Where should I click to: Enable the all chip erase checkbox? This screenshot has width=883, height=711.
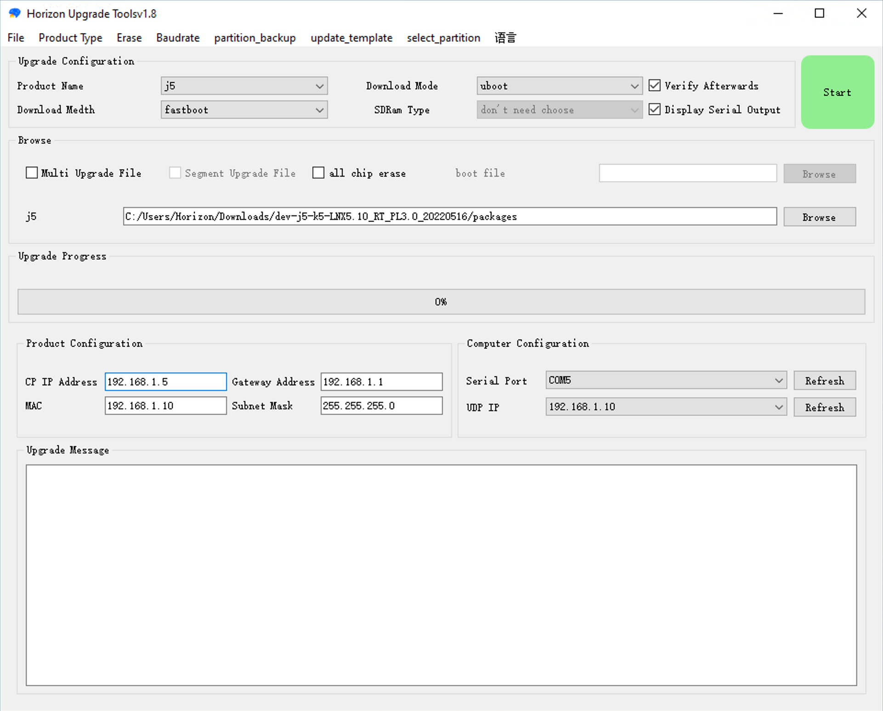[x=318, y=173]
